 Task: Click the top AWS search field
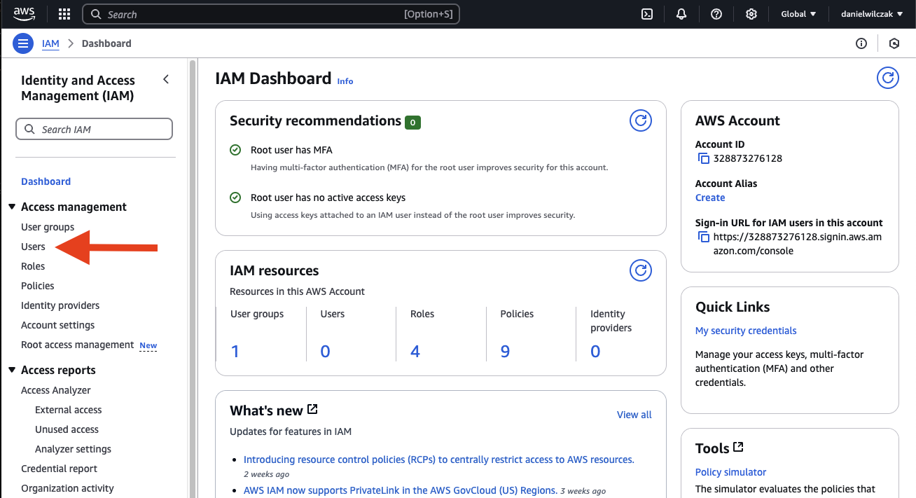[x=271, y=14]
